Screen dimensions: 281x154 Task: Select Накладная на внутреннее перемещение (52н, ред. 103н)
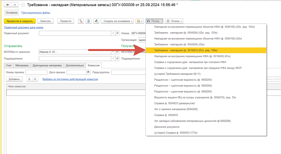click(x=206, y=27)
